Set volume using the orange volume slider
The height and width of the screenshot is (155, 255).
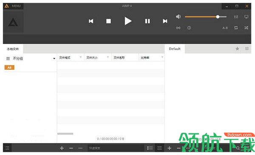pos(206,17)
